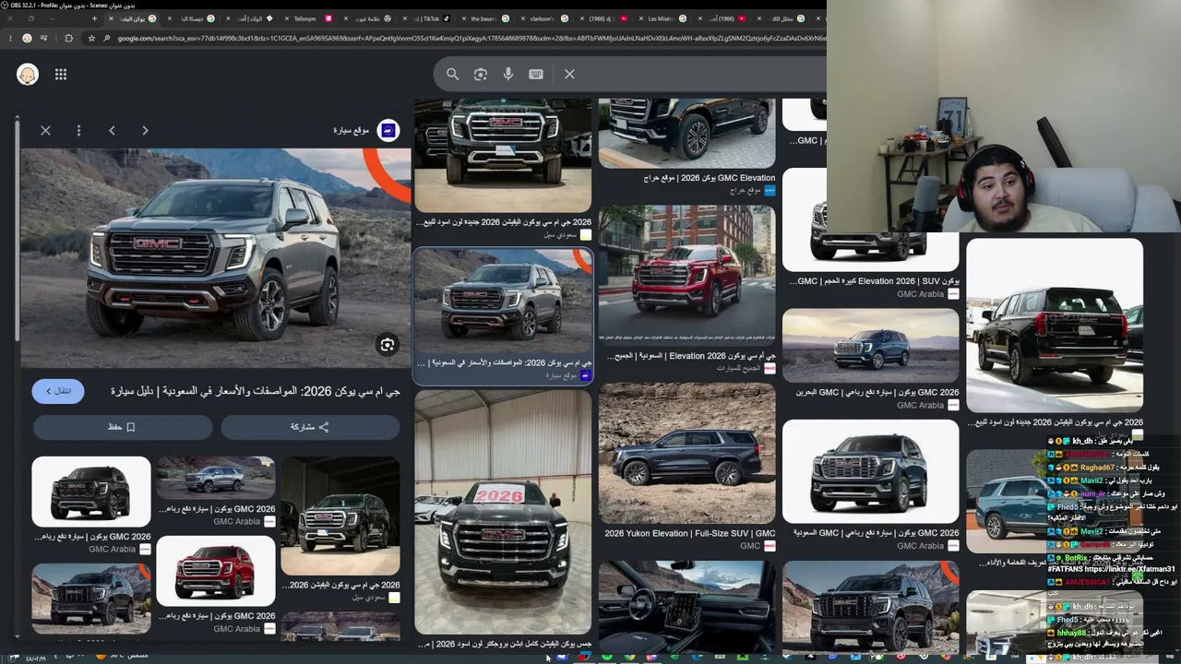Open the موقع سيارة source site logo
The height and width of the screenshot is (664, 1181).
[388, 130]
